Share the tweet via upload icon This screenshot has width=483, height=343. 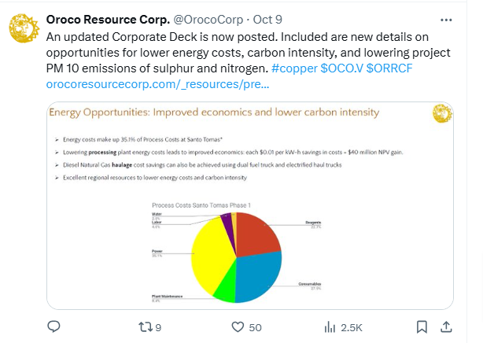coord(446,326)
